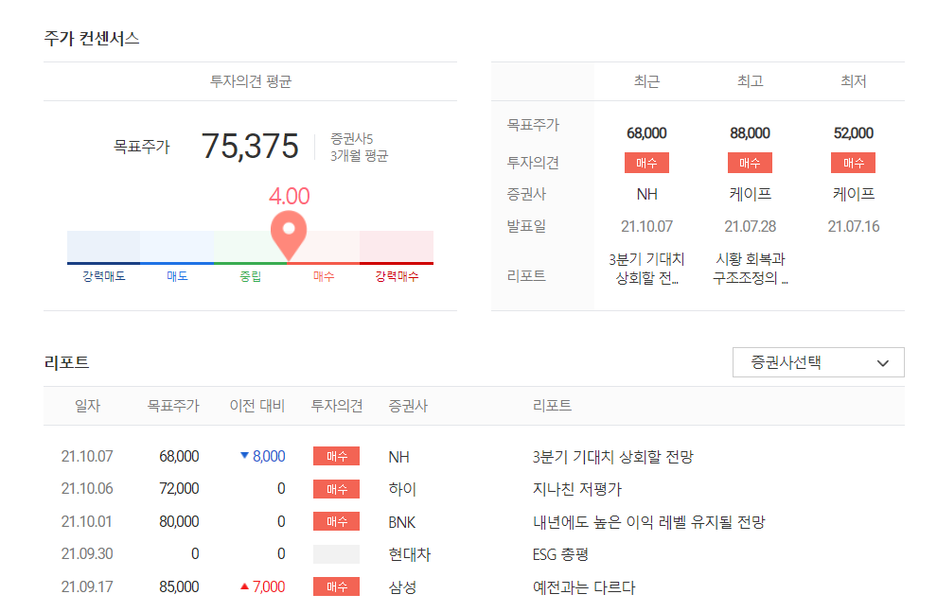Click the 주가 컨센서스 heading
Viewport: 937px width, 612px height.
92,39
